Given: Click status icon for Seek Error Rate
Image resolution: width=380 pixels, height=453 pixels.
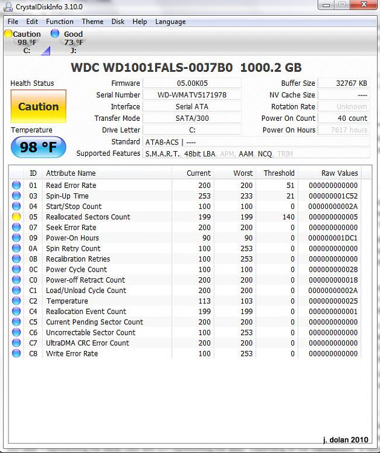Looking at the screenshot, I should click(x=16, y=227).
